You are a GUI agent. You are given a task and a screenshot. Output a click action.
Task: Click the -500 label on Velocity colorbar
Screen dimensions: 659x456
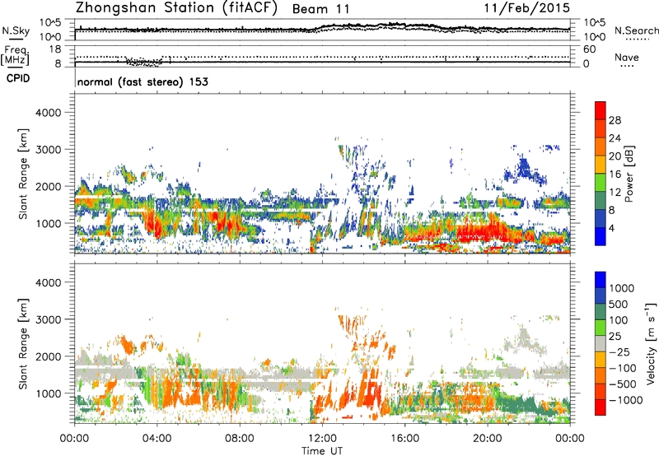tap(623, 384)
